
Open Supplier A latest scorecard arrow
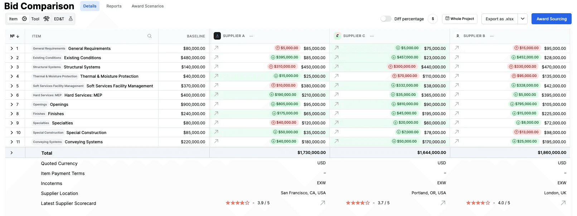323,203
